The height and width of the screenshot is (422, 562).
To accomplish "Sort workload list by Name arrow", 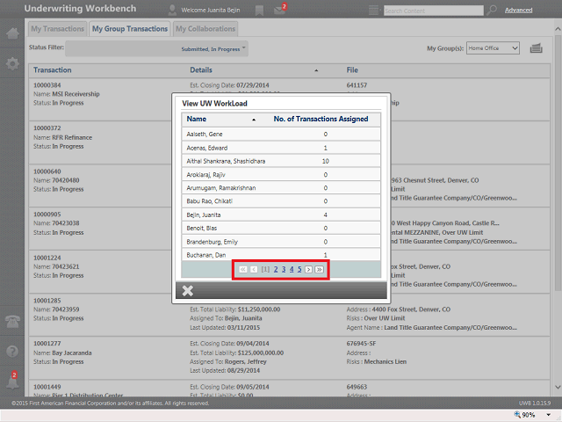I will tap(254, 120).
